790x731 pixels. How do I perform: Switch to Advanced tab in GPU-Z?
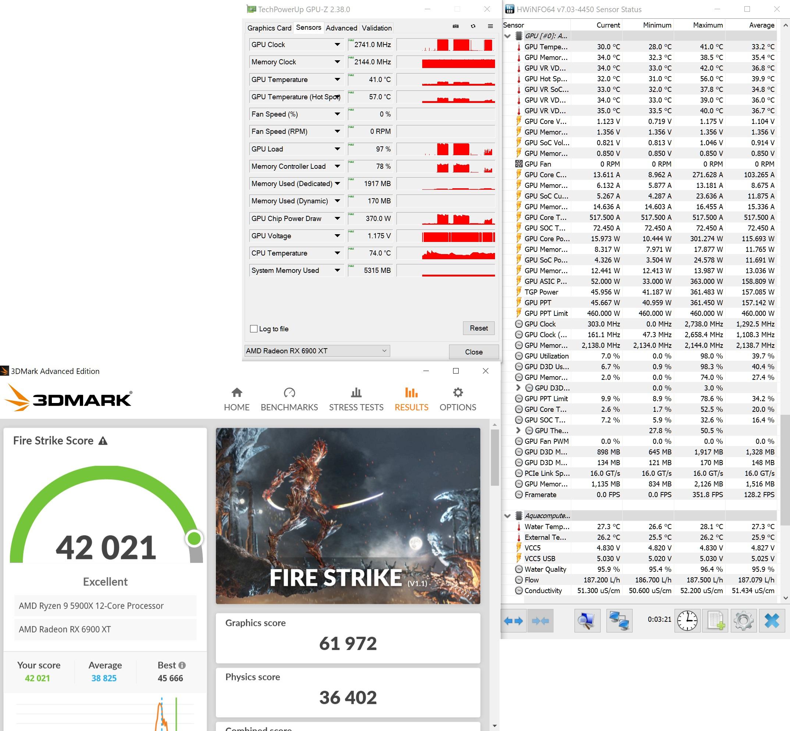pyautogui.click(x=341, y=28)
